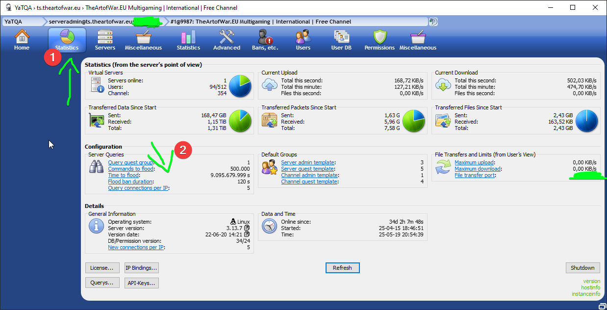Click the copy icon beside server version 3.13.7
Viewport: 607px width, 310px height.
[x=247, y=228]
